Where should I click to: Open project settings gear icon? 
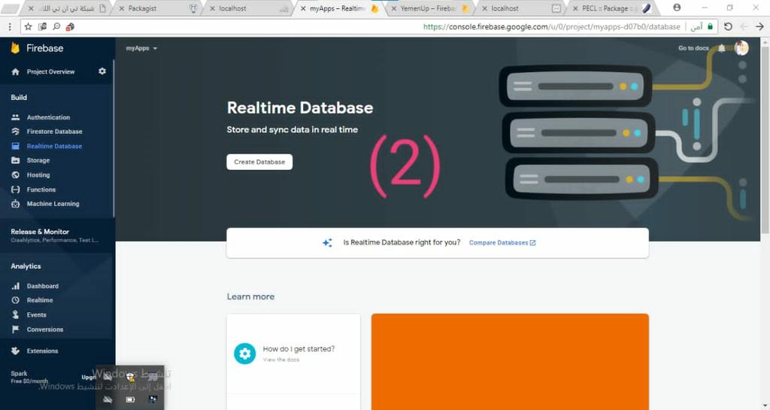[102, 71]
